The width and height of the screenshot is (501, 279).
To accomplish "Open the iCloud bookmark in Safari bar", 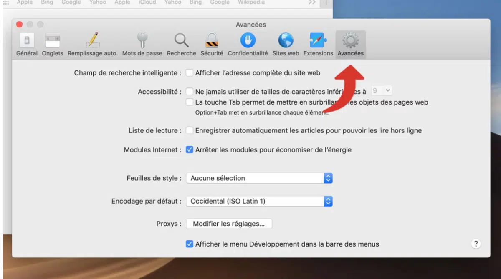I will tap(148, 2).
